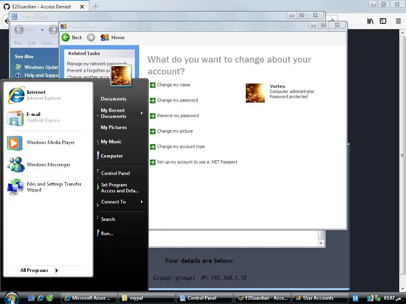
Task: Click user picture atop Start menu
Action: 121,76
